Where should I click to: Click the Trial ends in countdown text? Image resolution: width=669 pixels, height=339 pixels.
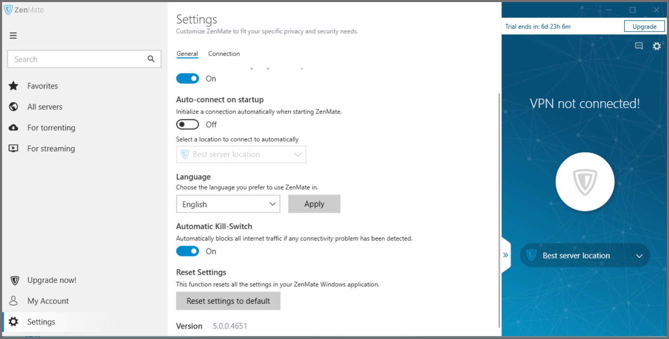[538, 26]
